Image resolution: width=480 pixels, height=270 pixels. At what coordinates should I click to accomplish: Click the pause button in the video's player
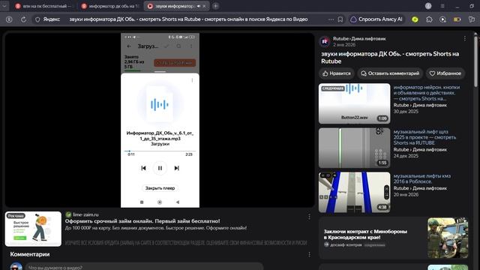160,168
